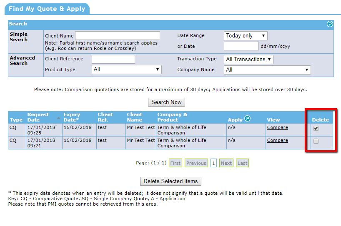Open the Product Type dropdown
341x226 pixels.
[x=126, y=70]
